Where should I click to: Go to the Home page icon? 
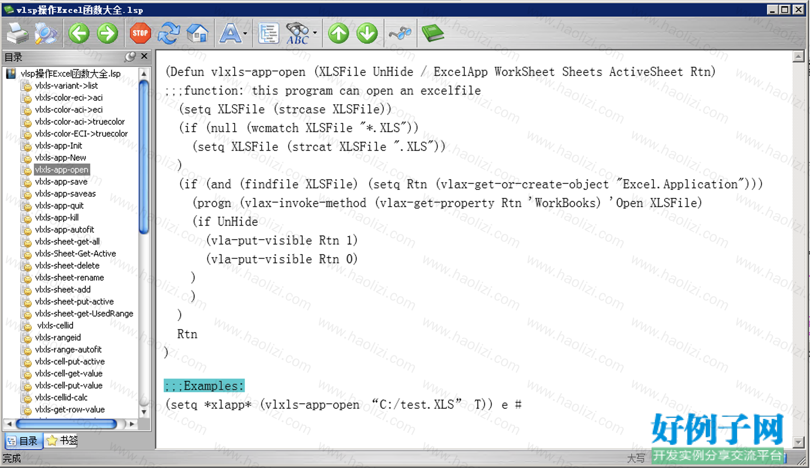pos(197,34)
